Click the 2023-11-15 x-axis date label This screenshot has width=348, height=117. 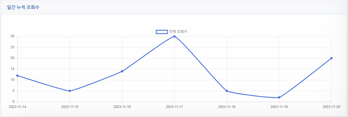[x=70, y=107]
